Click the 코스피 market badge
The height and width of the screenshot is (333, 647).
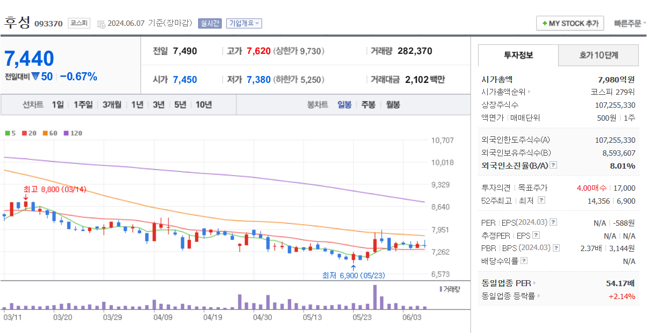(79, 23)
